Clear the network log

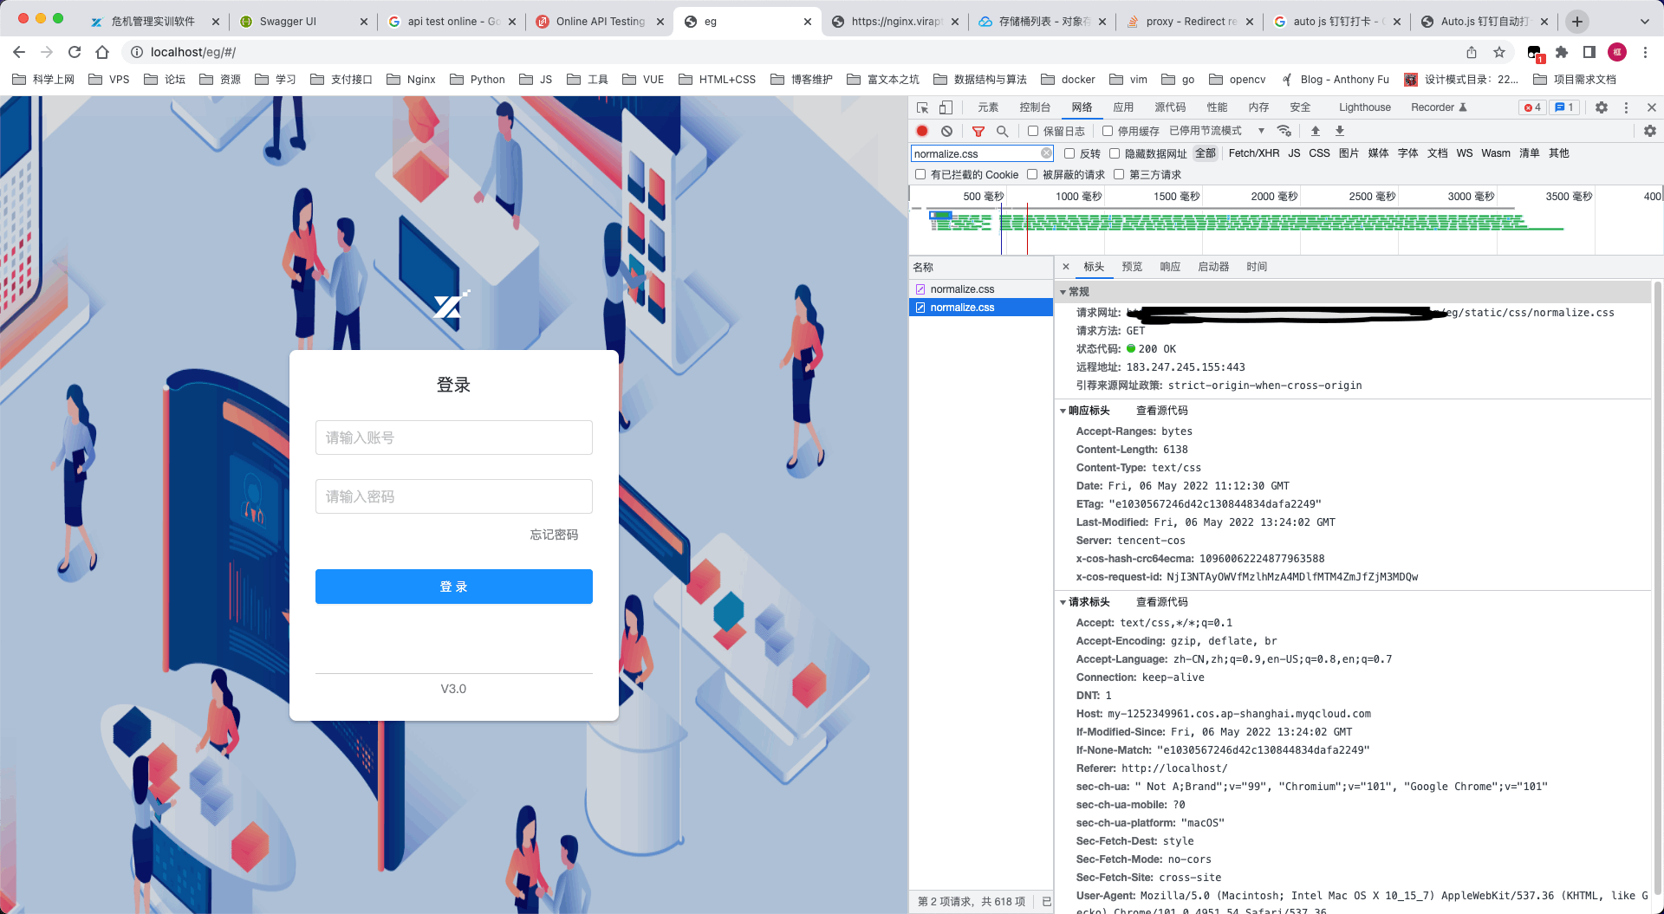click(946, 131)
